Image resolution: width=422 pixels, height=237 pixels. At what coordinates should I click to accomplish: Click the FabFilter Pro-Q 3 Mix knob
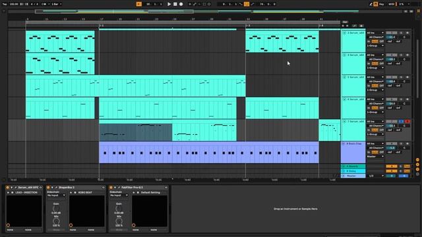coord(119,221)
